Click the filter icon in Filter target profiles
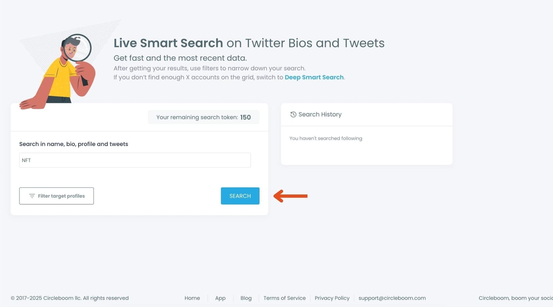 pyautogui.click(x=32, y=196)
